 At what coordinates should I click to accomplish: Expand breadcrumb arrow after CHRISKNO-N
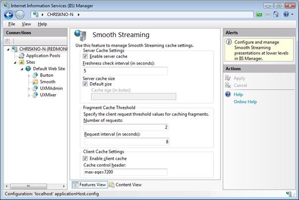coord(78,15)
